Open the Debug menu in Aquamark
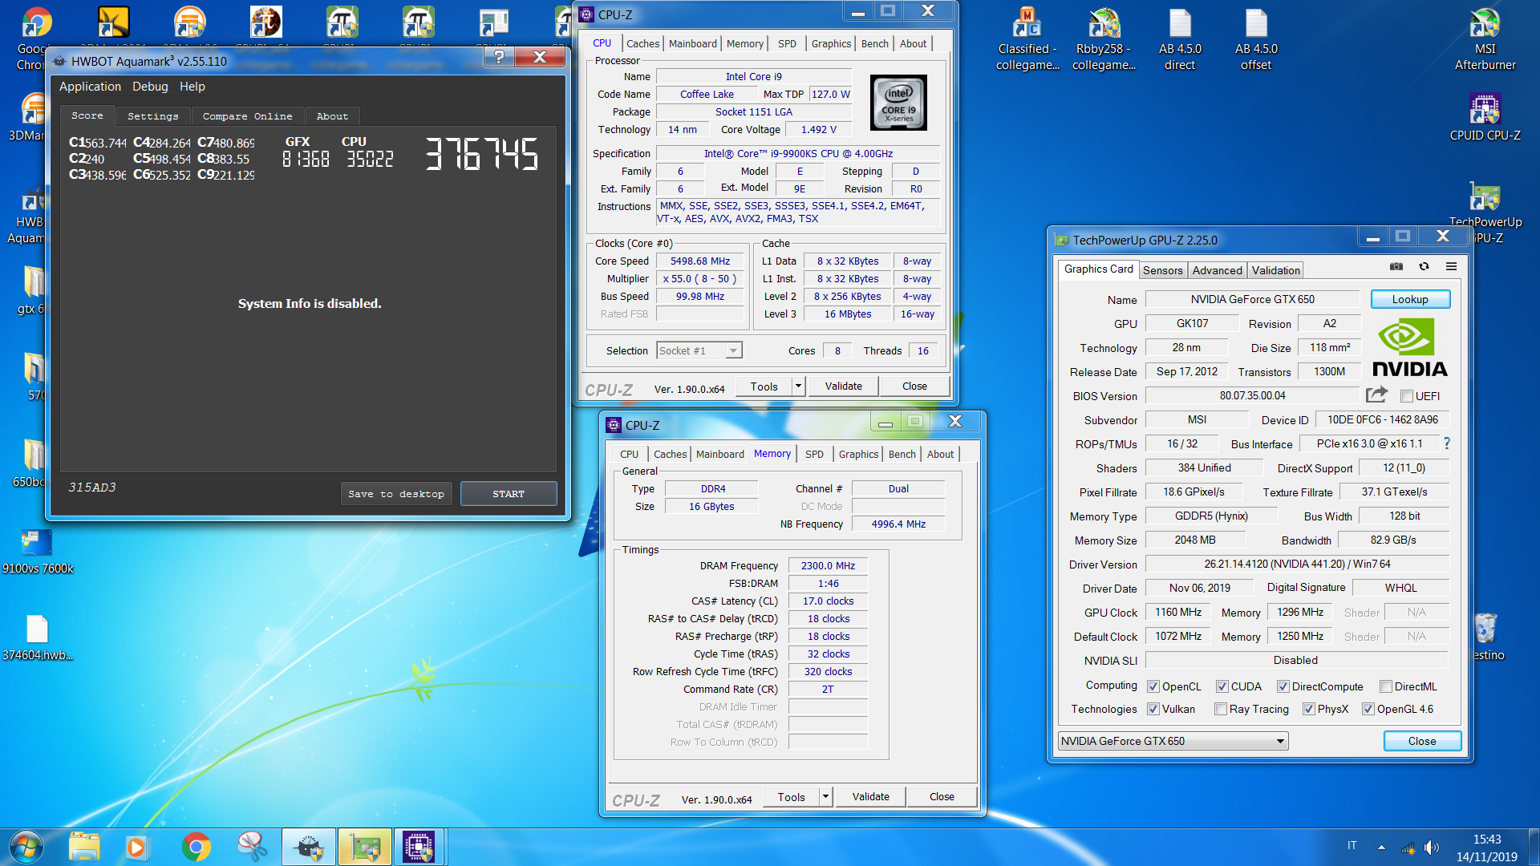Image resolution: width=1540 pixels, height=866 pixels. coord(150,87)
